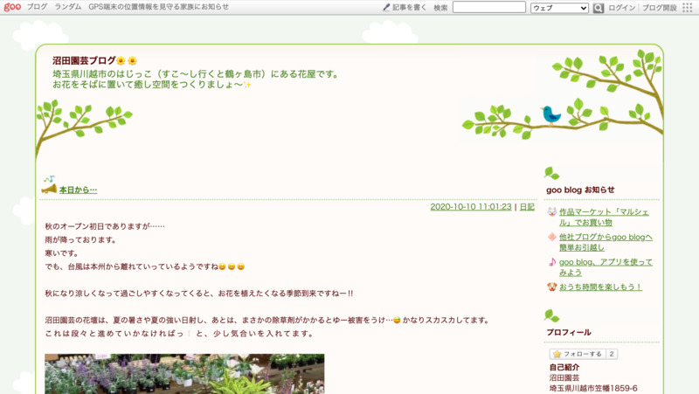Open the goo services grid icon

[688, 8]
